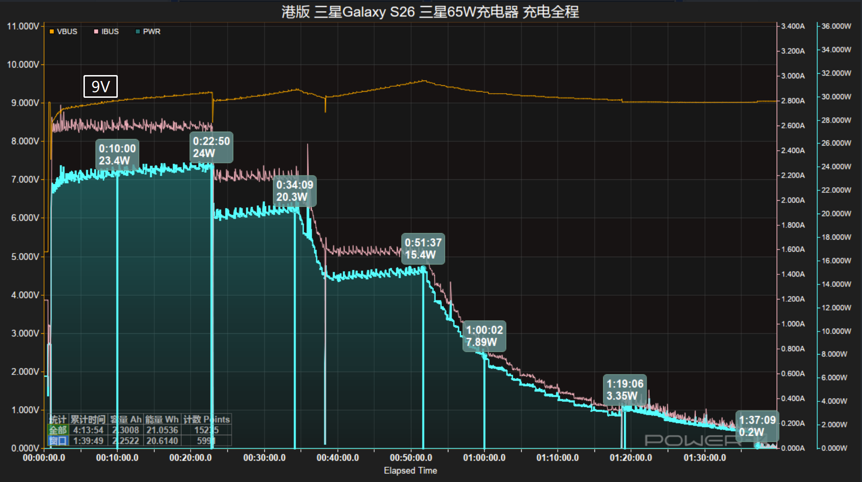The image size is (862, 482).
Task: Click the 累计时间 column header
Action: pos(88,419)
